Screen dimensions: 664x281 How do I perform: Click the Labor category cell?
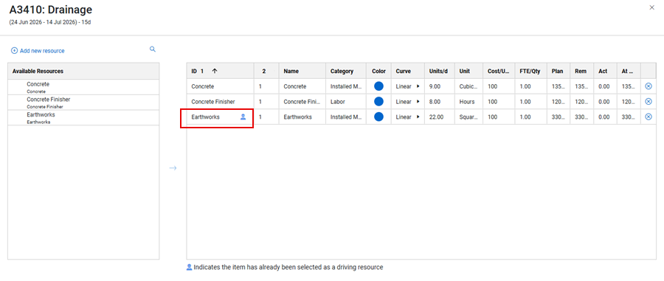click(346, 102)
